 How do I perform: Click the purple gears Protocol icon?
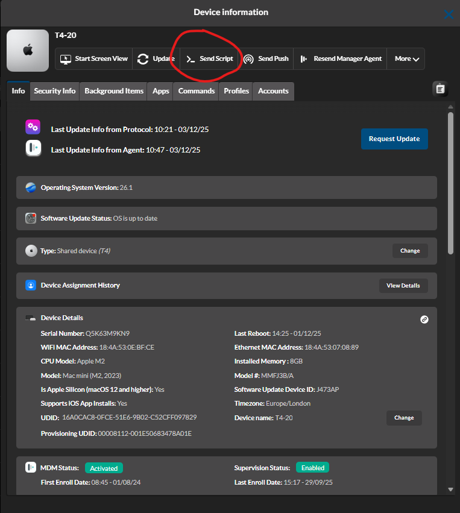tap(33, 127)
